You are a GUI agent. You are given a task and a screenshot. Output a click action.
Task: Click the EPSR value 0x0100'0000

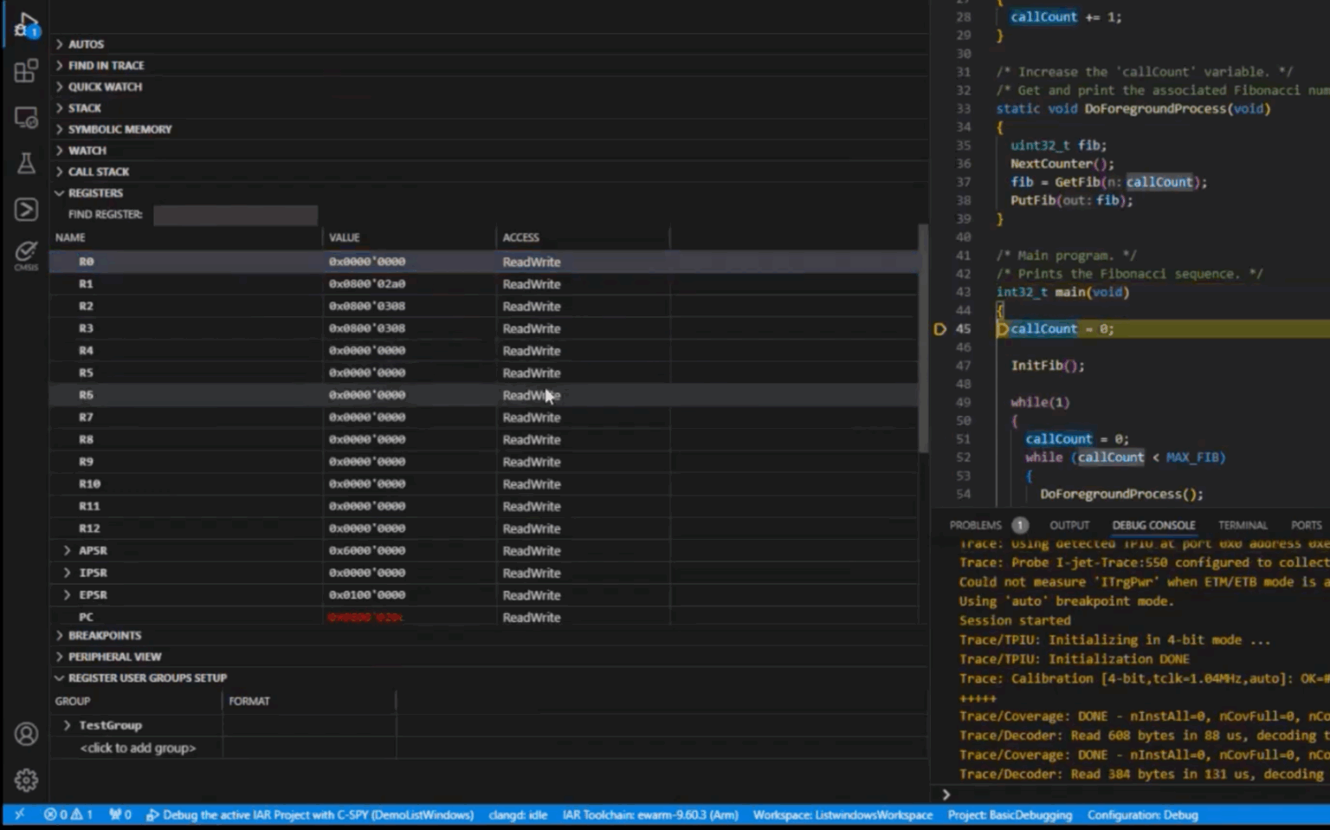(367, 595)
